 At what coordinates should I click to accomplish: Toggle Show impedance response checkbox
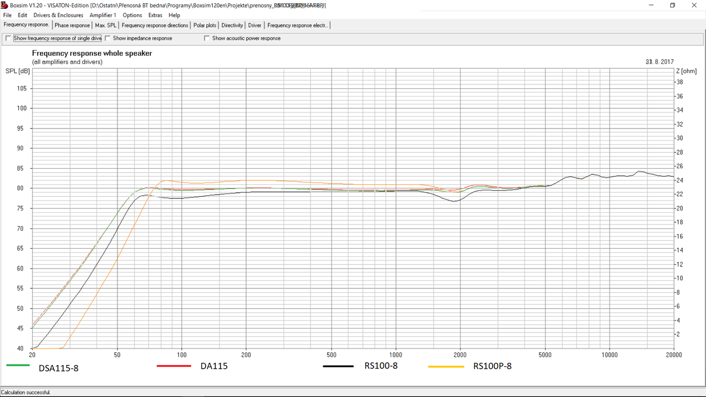pyautogui.click(x=108, y=39)
